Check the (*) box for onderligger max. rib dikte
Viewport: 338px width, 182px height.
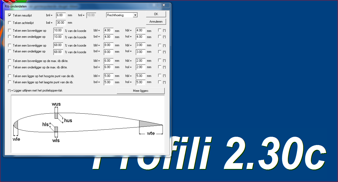(160, 67)
